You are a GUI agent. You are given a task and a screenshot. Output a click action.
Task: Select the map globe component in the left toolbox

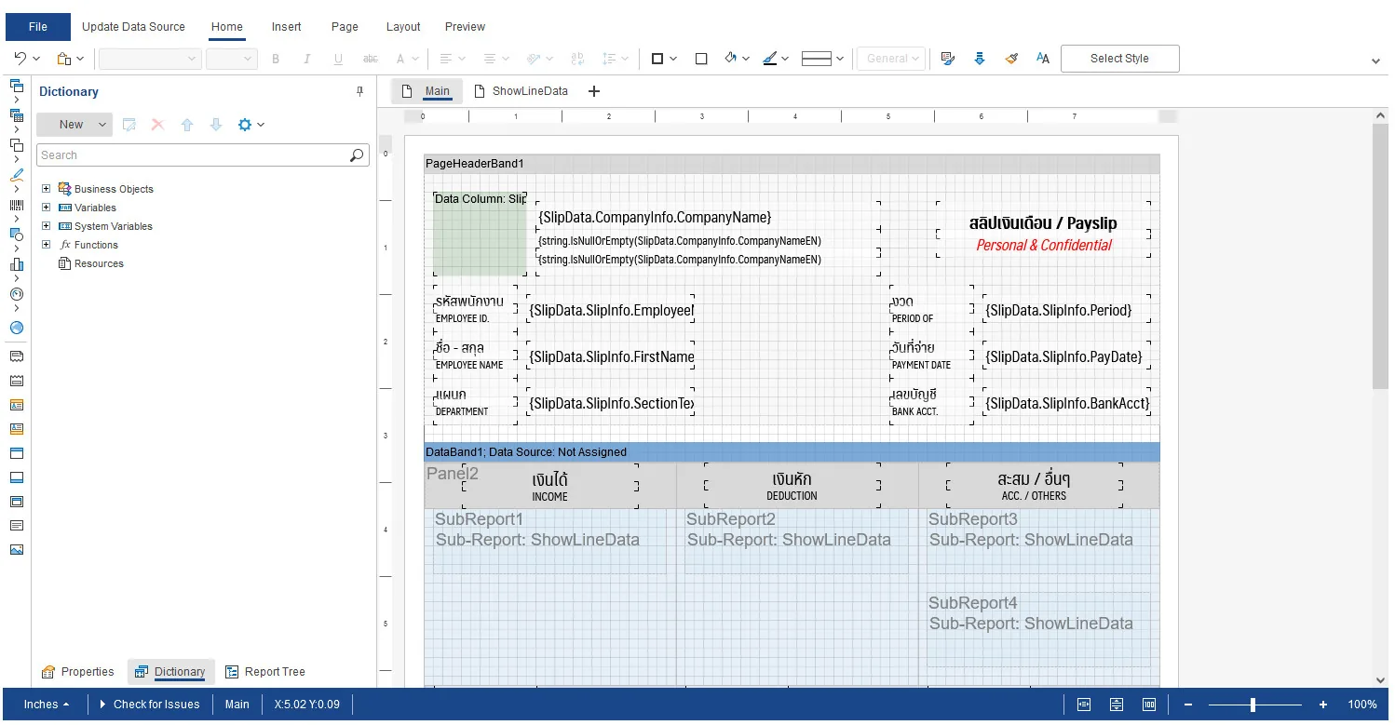click(16, 328)
